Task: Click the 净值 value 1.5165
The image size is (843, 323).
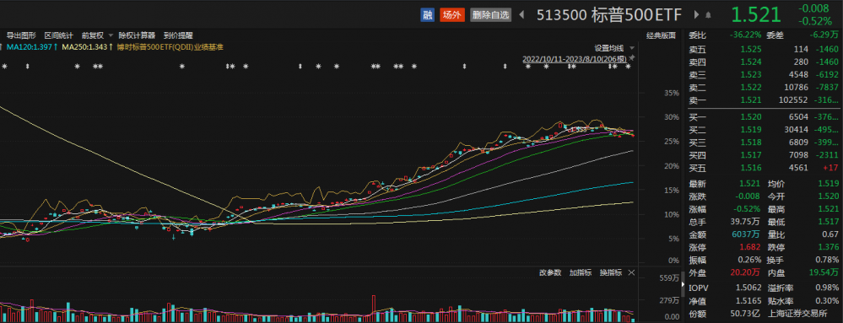Action: coord(748,300)
